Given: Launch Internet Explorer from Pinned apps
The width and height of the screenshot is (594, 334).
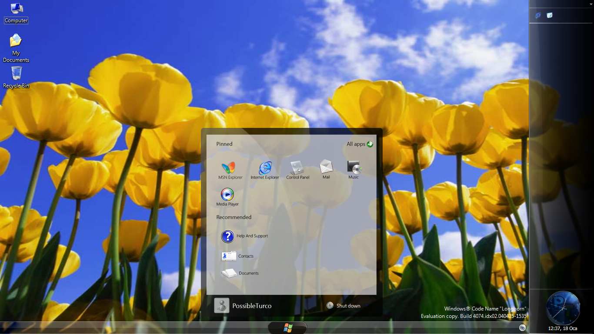Looking at the screenshot, I should pyautogui.click(x=265, y=170).
